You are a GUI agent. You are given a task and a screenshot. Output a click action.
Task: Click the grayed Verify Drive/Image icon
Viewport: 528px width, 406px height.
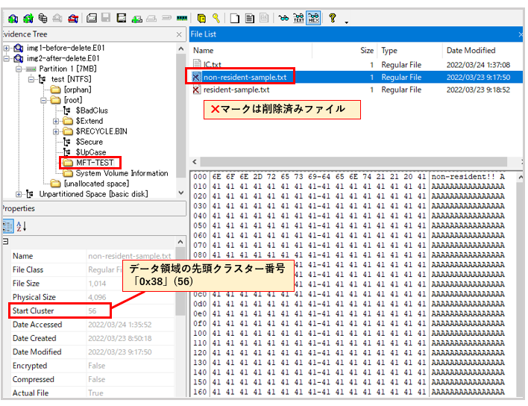click(x=167, y=18)
